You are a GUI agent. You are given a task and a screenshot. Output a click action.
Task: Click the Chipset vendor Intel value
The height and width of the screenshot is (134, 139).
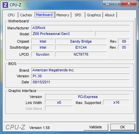pos(43,41)
